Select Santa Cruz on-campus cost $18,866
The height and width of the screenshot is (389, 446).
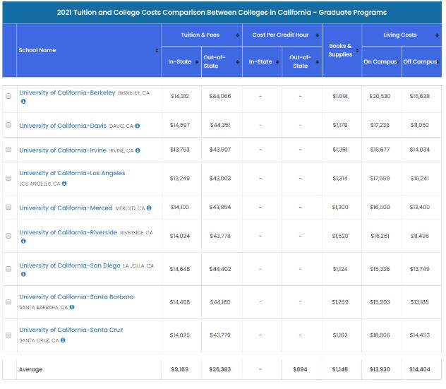coord(380,335)
